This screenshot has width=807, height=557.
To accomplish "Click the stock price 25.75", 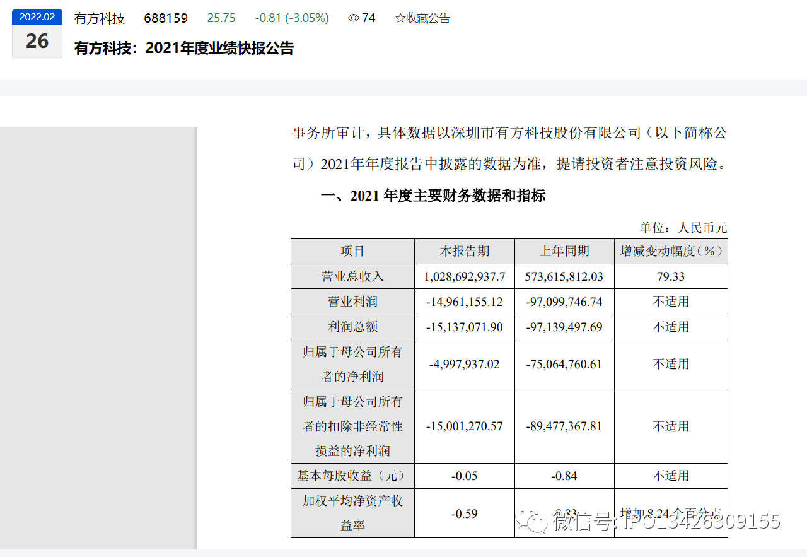I will 221,18.
